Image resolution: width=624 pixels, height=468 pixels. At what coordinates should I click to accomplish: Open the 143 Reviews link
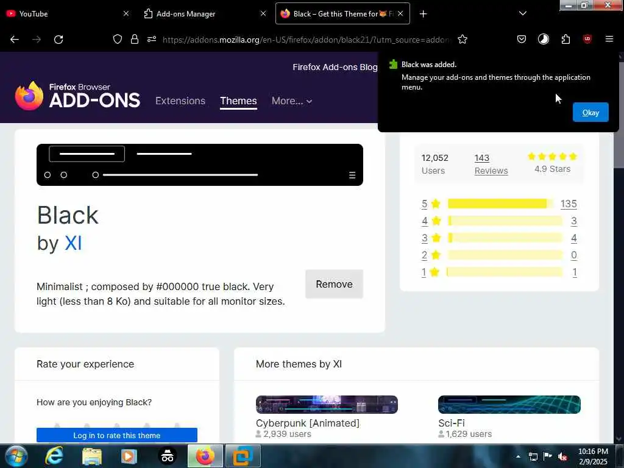pyautogui.click(x=491, y=164)
